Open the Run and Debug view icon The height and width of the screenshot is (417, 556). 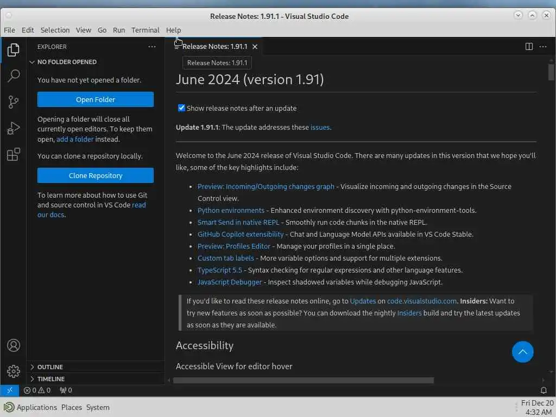pyautogui.click(x=14, y=128)
